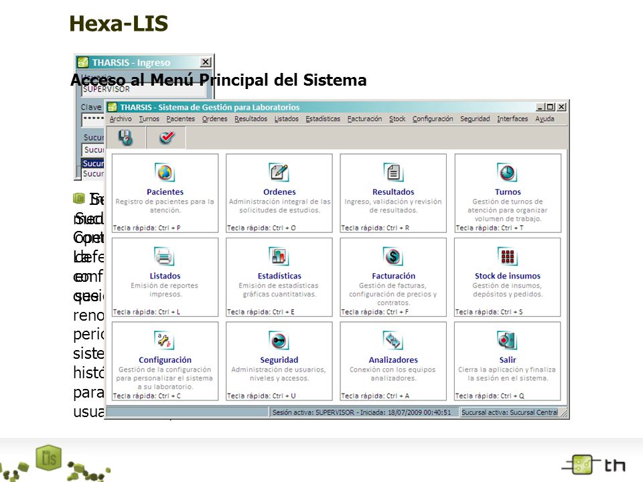Open the Interfaces menu
643x482 pixels.
coord(512,119)
